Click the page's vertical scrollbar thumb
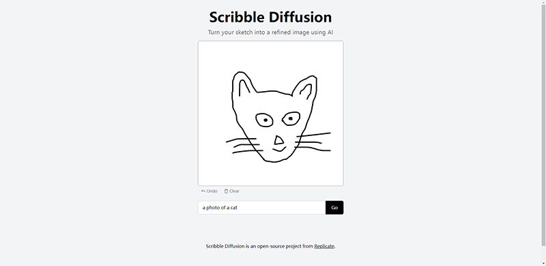The height and width of the screenshot is (266, 546). (543, 126)
